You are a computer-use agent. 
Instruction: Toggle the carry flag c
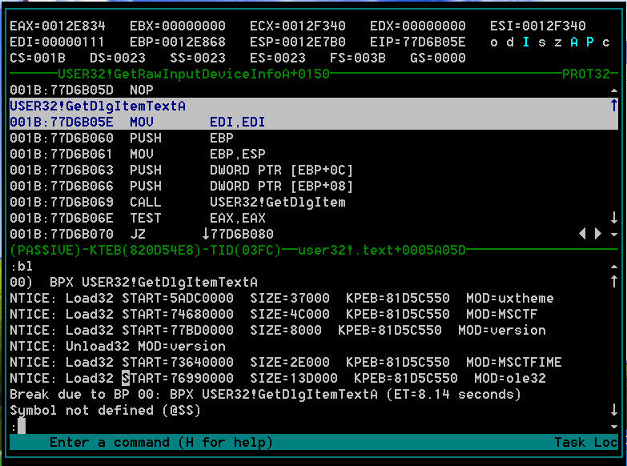pyautogui.click(x=606, y=42)
